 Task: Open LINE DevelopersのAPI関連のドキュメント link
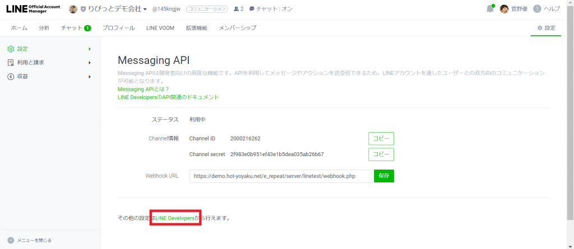[168, 97]
